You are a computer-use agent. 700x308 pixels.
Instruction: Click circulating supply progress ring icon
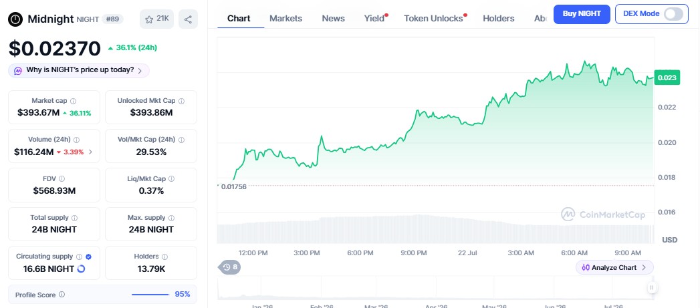click(x=82, y=269)
